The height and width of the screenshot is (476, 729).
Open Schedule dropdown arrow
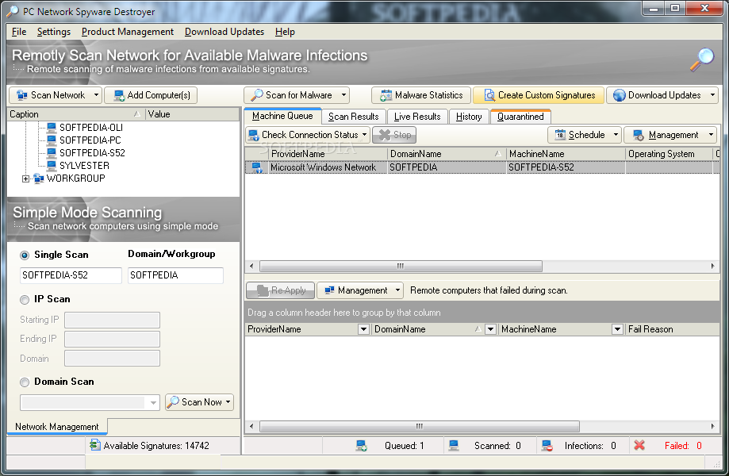click(616, 135)
